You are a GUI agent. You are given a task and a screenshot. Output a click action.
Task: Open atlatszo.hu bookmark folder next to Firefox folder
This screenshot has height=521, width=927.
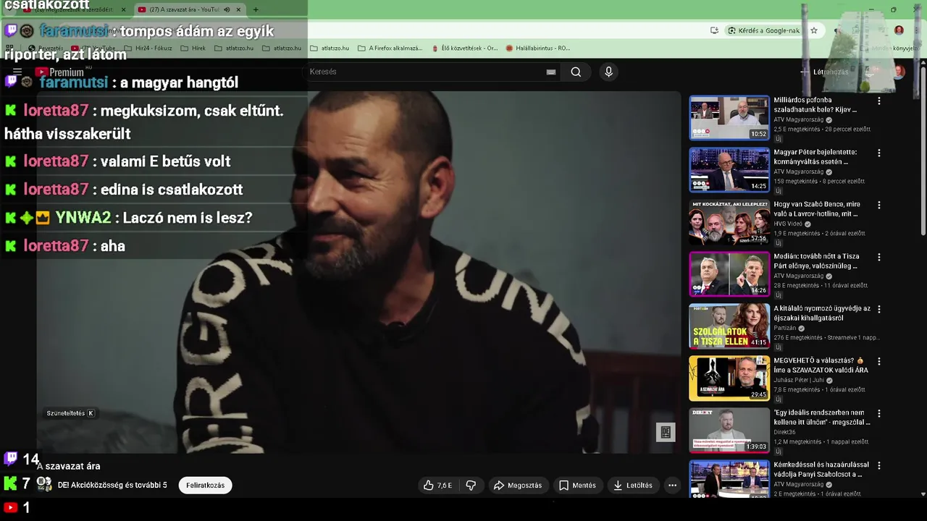(330, 48)
